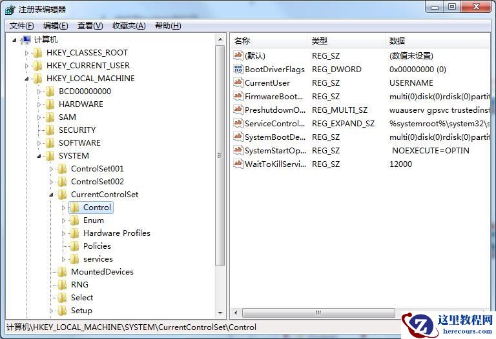496x339 pixels.
Task: Click the CurrentControlSet folder icon
Action: coord(62,195)
